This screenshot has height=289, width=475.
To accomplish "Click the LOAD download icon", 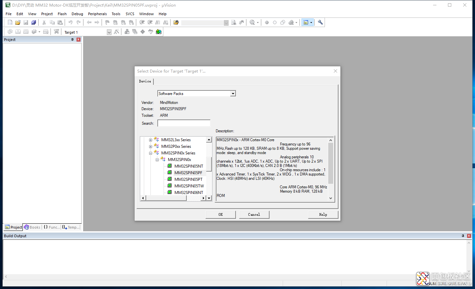I will [x=56, y=32].
